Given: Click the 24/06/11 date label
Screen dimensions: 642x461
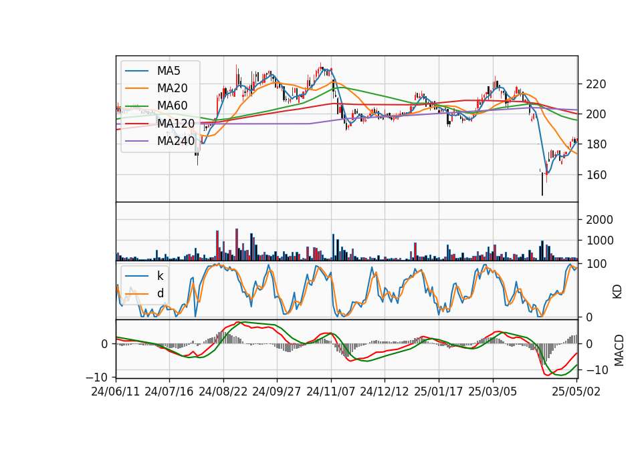Looking at the screenshot, I should point(116,392).
